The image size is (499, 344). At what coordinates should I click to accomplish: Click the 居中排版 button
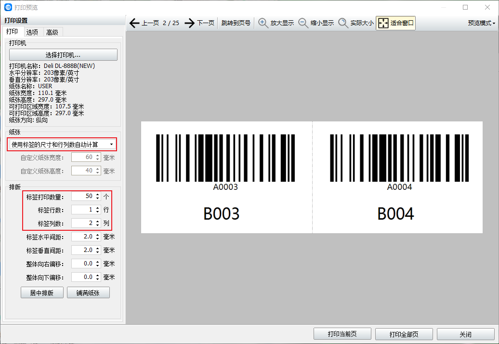tap(42, 292)
